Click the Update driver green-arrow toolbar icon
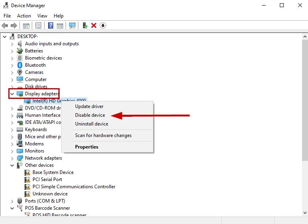 pyautogui.click(x=85, y=25)
